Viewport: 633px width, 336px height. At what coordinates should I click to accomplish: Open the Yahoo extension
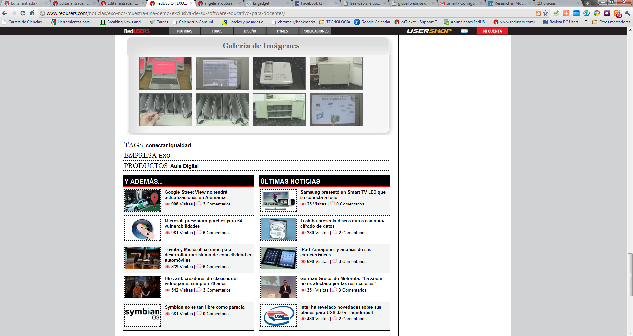[x=607, y=13]
